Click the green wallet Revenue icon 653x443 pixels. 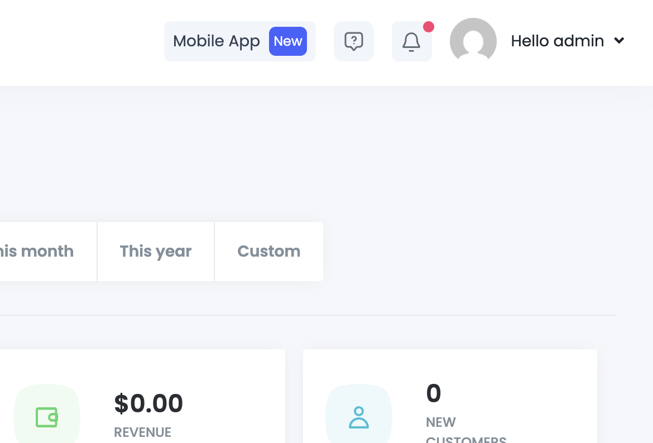click(47, 417)
